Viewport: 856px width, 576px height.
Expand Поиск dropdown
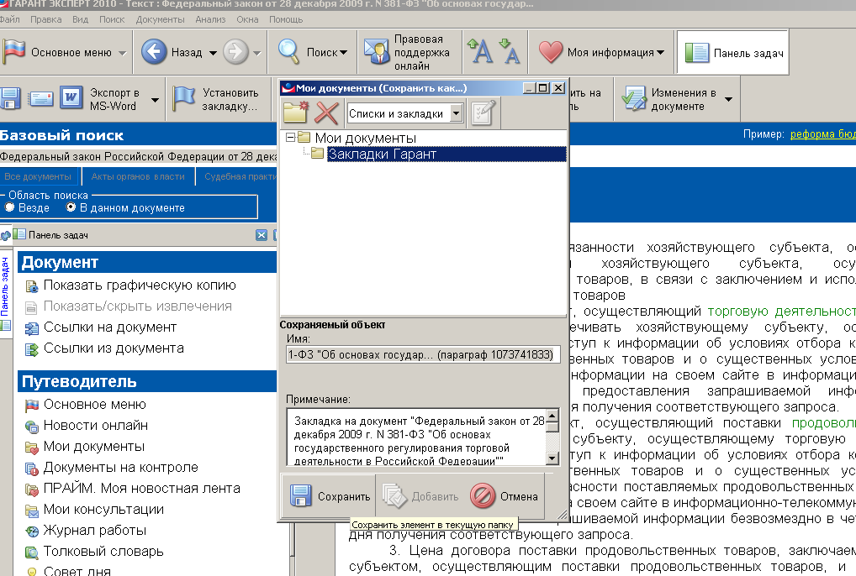click(x=343, y=52)
